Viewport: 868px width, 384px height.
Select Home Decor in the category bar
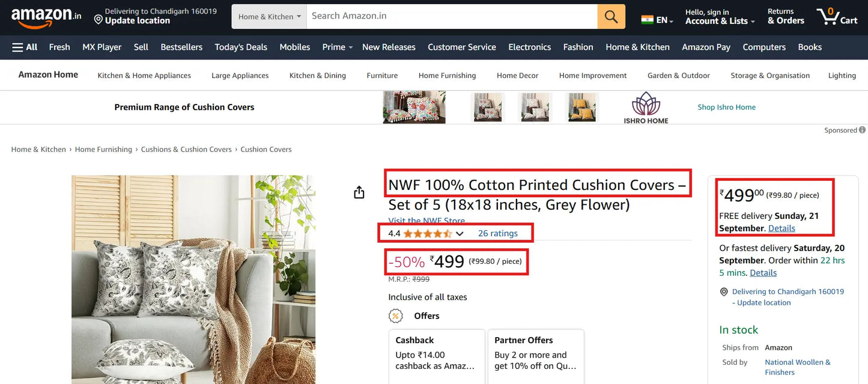(517, 75)
